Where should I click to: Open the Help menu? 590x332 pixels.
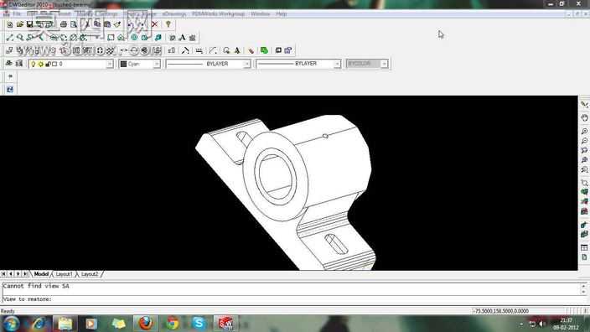282,14
